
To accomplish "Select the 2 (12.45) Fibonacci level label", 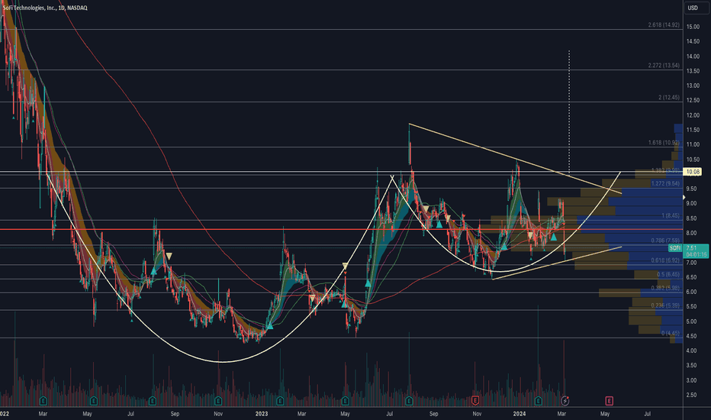I will pyautogui.click(x=669, y=98).
